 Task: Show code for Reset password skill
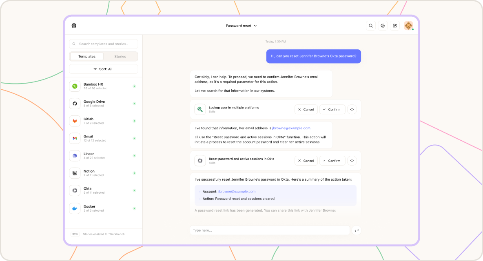(352, 161)
